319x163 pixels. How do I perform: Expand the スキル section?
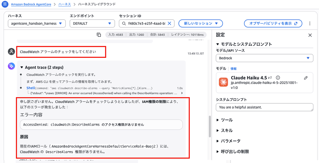(225, 130)
